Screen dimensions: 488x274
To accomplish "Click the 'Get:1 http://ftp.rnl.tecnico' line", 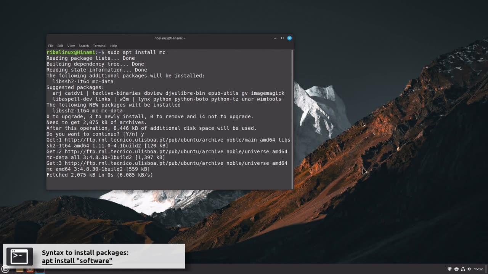I will pos(169,140).
